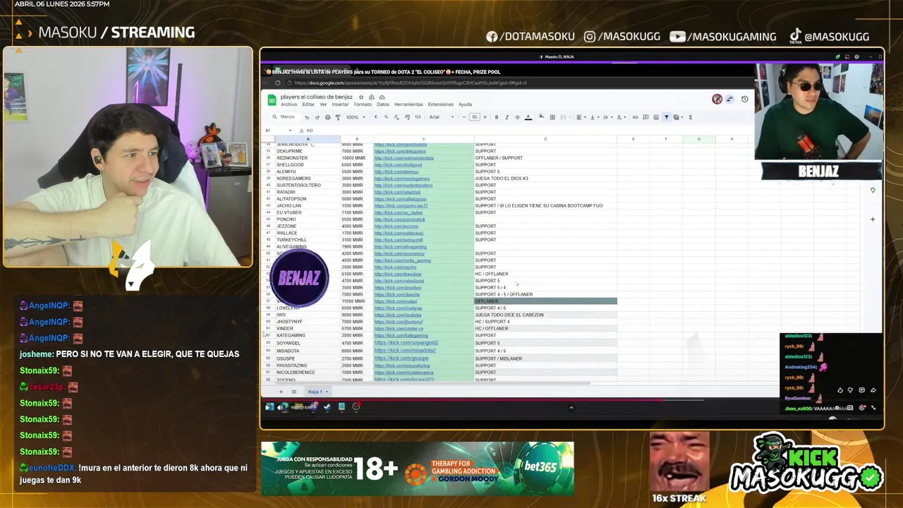Toggle strikethrough formatting
The width and height of the screenshot is (903, 508).
[517, 117]
